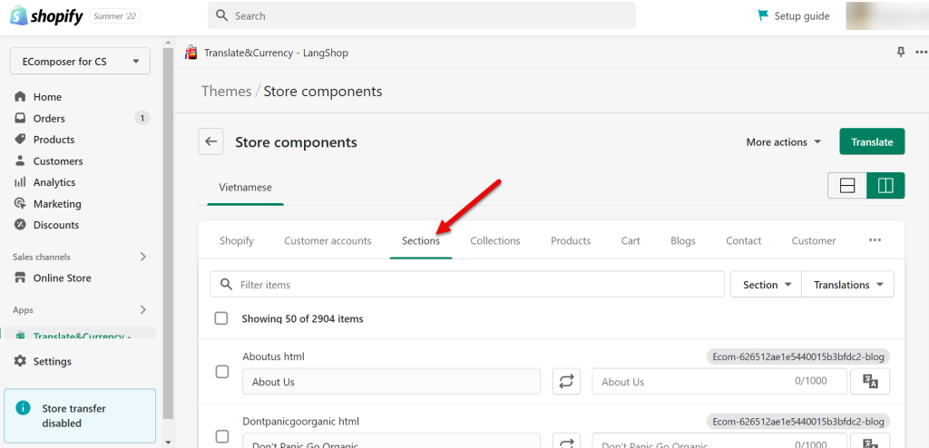The height and width of the screenshot is (448, 929).
Task: Click the About Us source text field
Action: click(x=391, y=381)
